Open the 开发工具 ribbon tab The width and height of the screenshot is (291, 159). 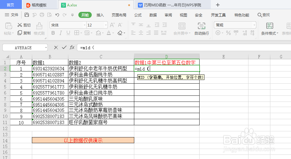click(218, 15)
